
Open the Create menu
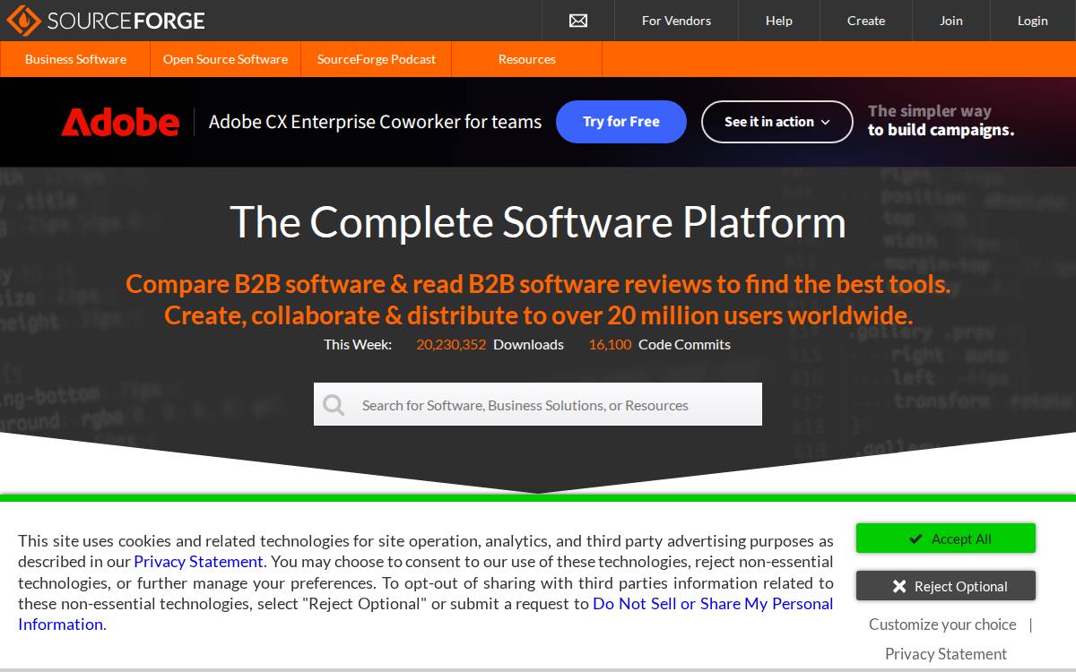866,21
